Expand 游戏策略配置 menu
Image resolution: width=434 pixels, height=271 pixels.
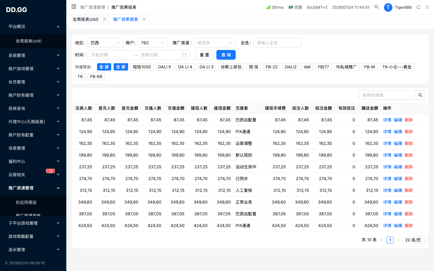tap(33, 236)
